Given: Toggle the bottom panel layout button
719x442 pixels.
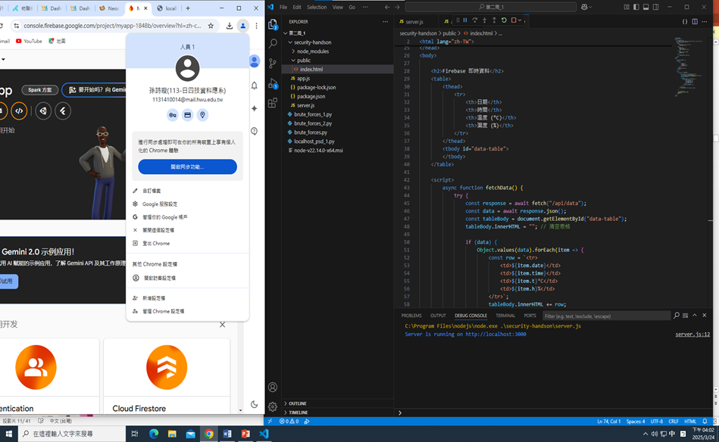Looking at the screenshot, I should coord(646,7).
